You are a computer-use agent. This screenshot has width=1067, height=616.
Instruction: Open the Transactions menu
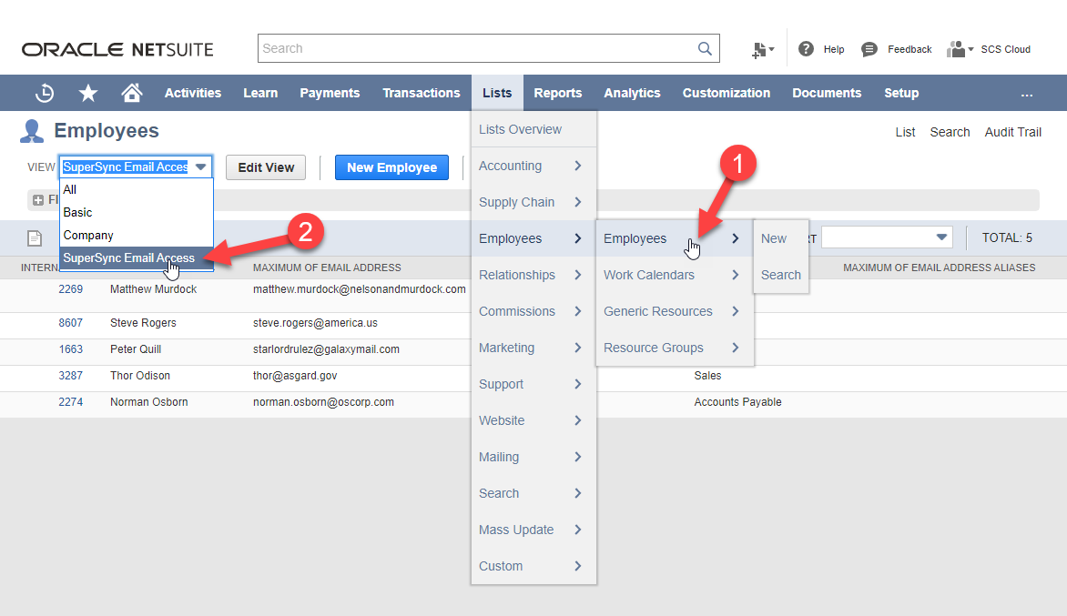(x=422, y=93)
